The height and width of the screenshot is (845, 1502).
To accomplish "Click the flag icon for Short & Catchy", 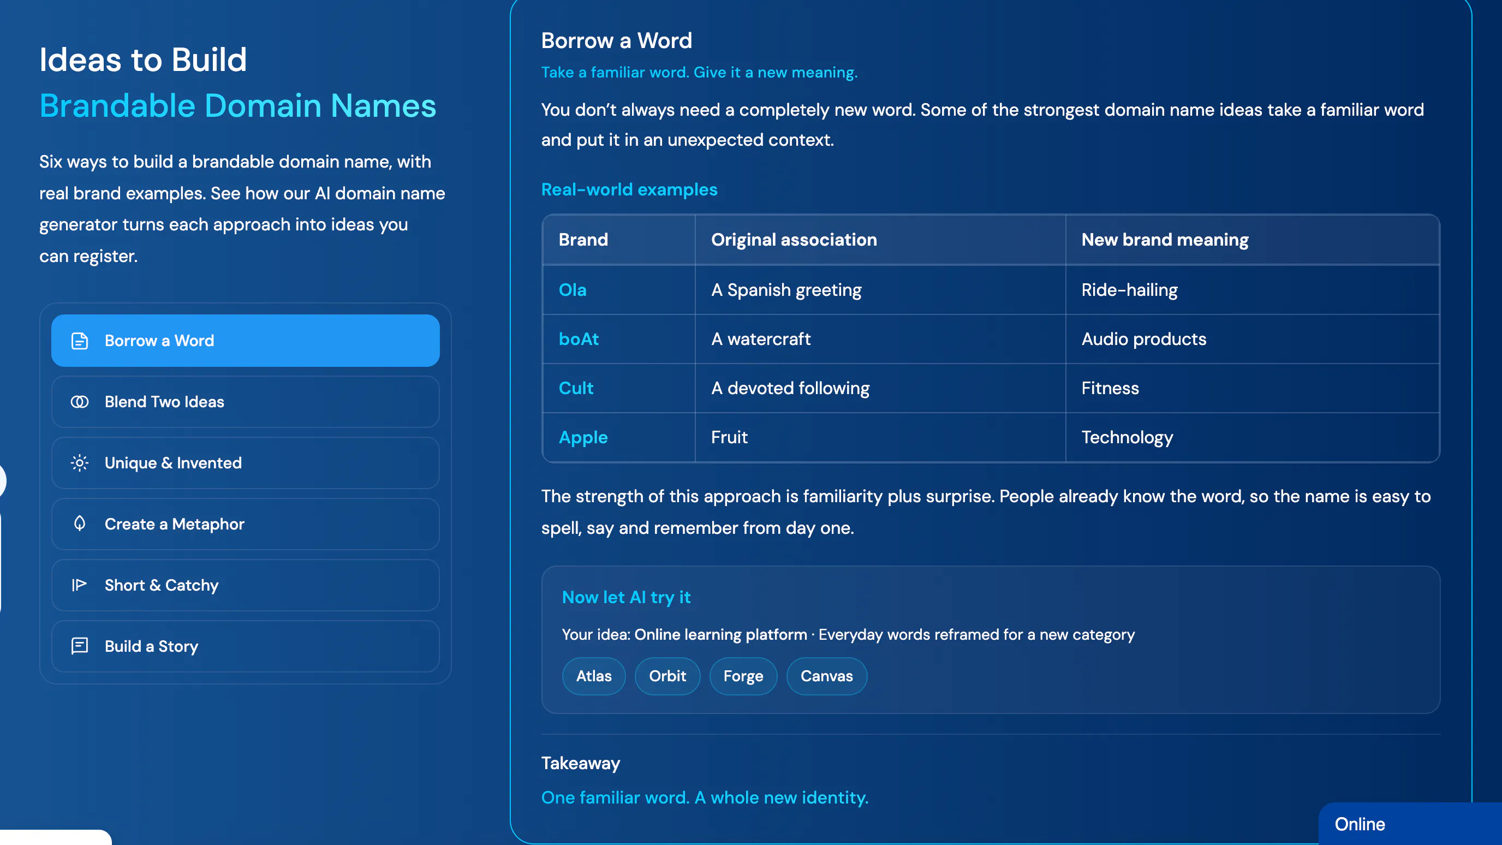I will pyautogui.click(x=79, y=585).
